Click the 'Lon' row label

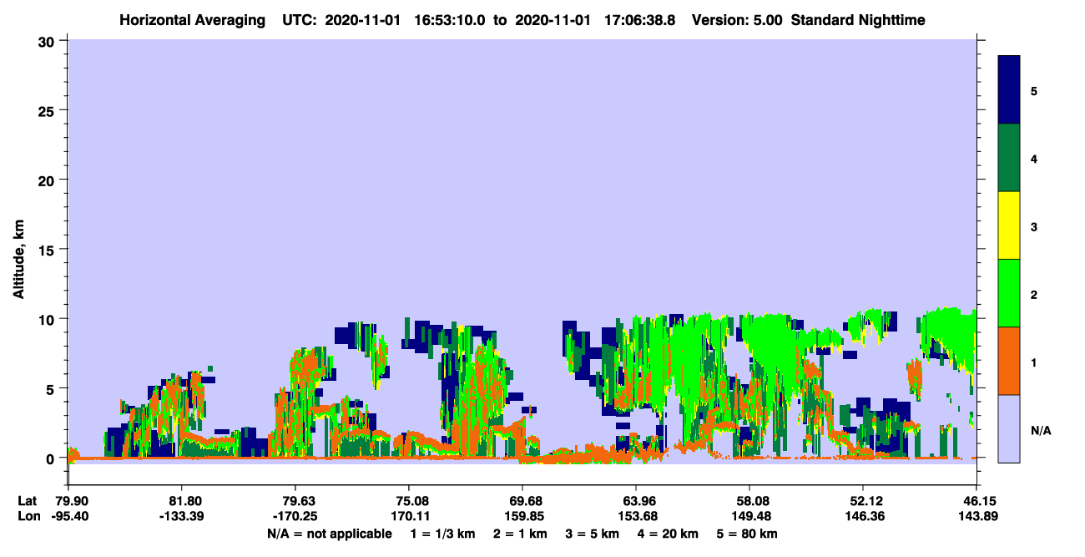coord(28,516)
